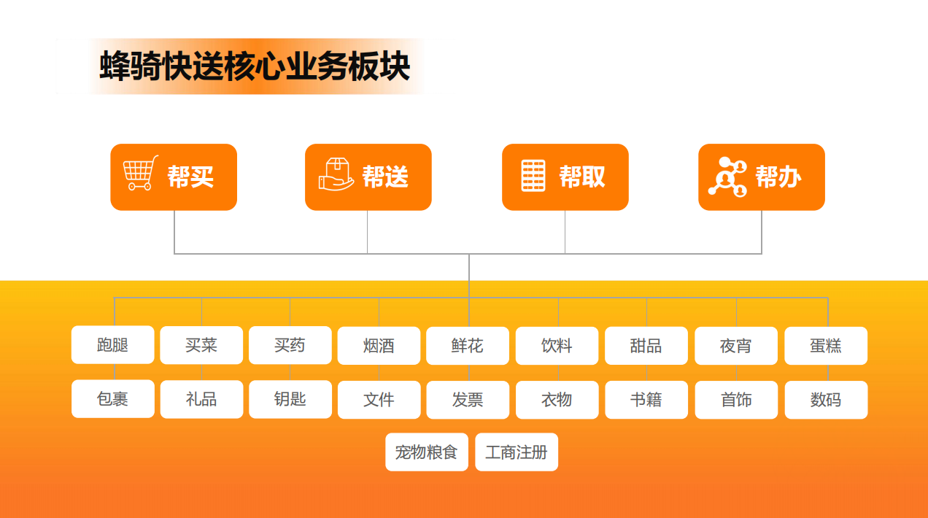The width and height of the screenshot is (928, 518).
Task: Click the 宠物粮食 tag
Action: (427, 452)
